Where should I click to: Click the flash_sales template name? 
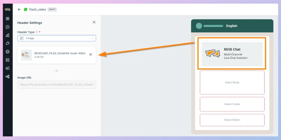coord(38,10)
